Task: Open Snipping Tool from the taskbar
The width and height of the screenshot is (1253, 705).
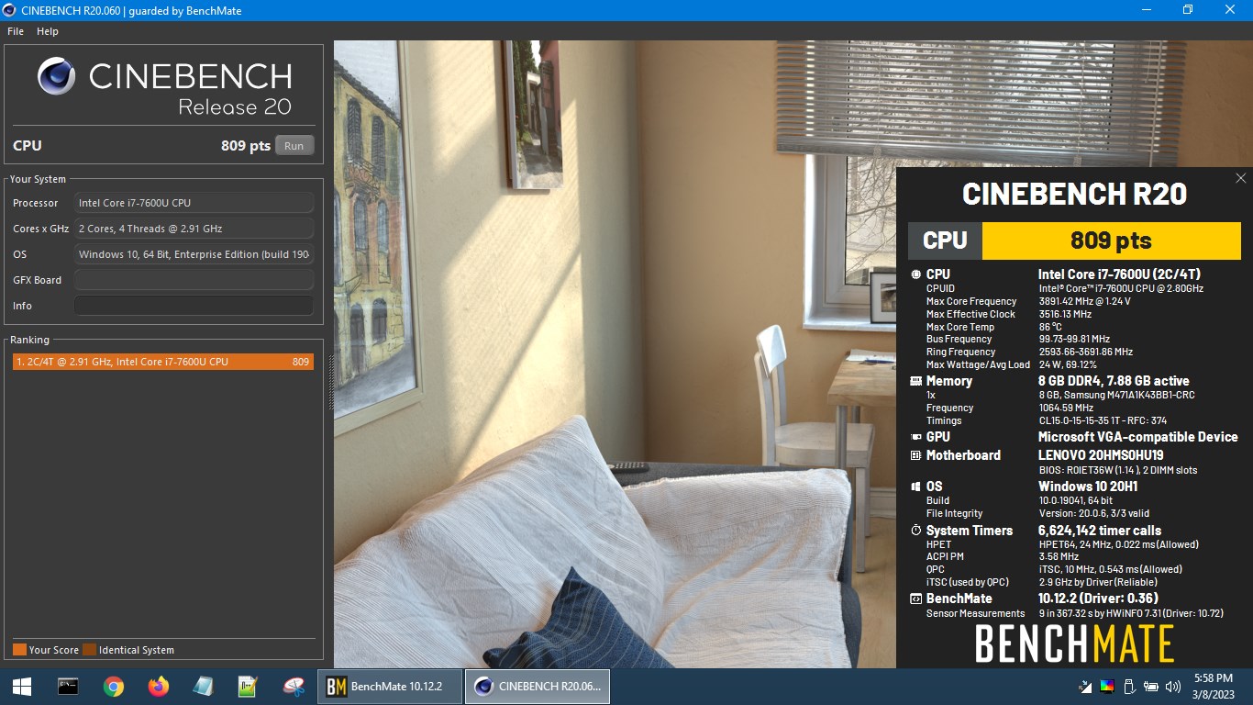Action: [294, 687]
